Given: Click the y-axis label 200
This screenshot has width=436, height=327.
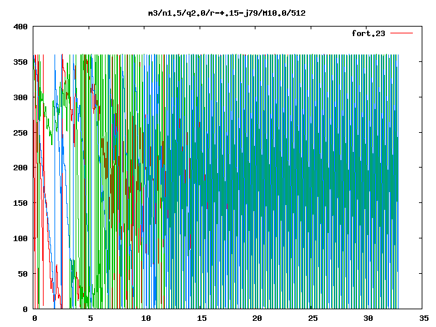Looking at the screenshot, I should pyautogui.click(x=20, y=168).
